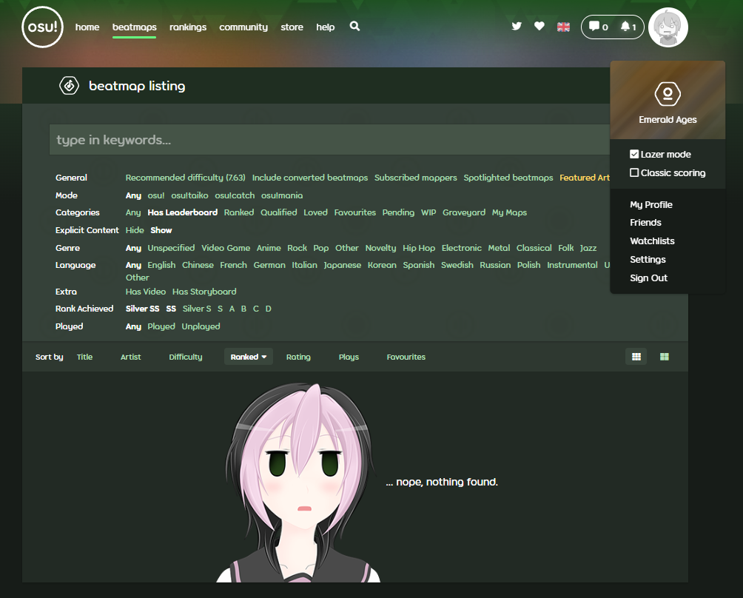
Task: Select Settings from the user menu
Action: pyautogui.click(x=648, y=260)
